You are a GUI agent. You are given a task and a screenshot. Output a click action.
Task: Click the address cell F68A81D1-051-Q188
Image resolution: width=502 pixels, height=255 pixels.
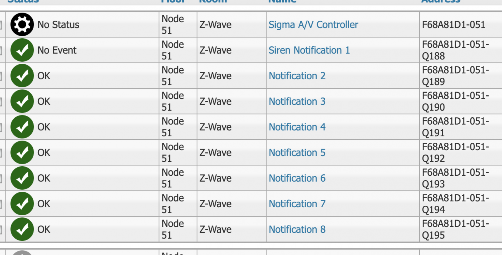tap(455, 50)
